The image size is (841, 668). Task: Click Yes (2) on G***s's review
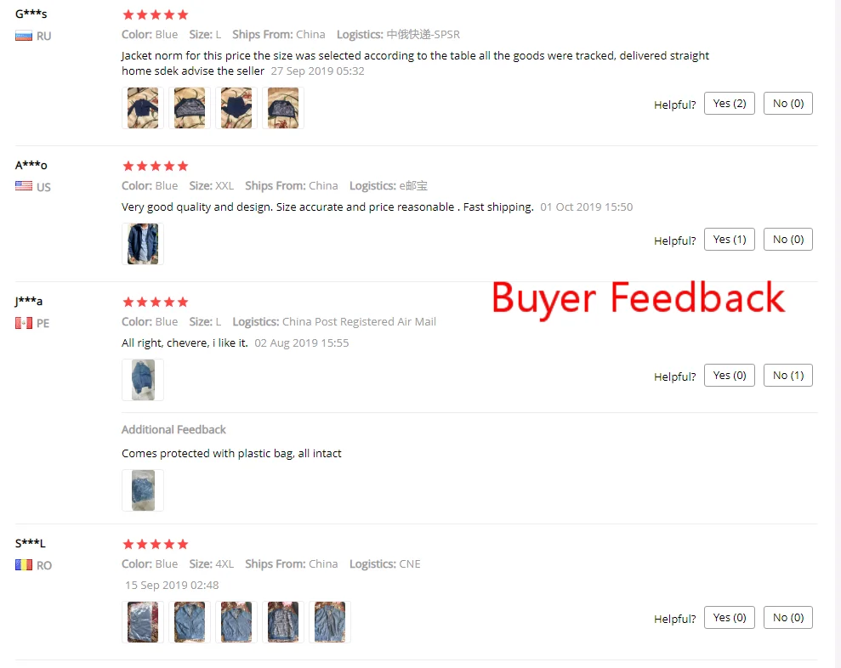[730, 104]
